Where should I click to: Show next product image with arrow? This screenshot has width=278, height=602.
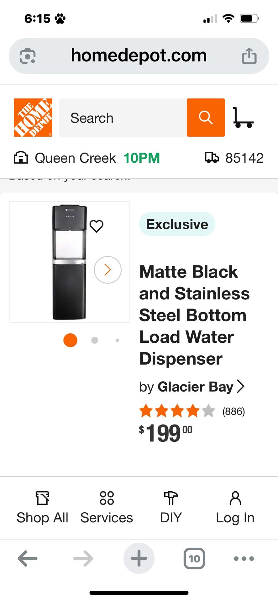(108, 270)
